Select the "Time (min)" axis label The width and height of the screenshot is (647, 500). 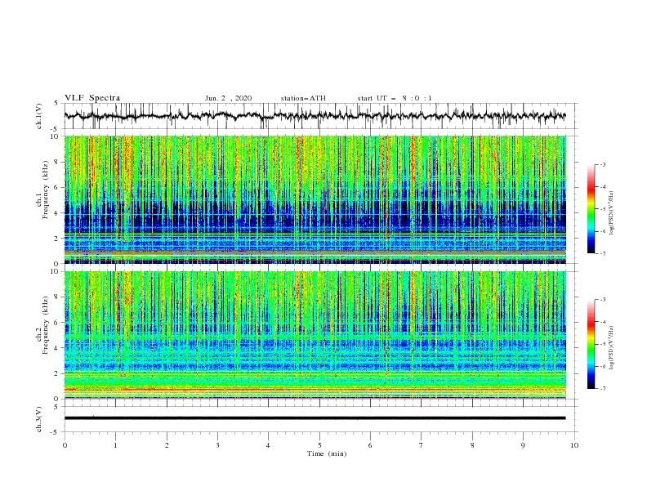point(327,453)
